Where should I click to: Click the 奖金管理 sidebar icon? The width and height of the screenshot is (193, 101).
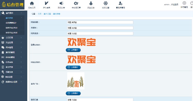click(x=3, y=67)
